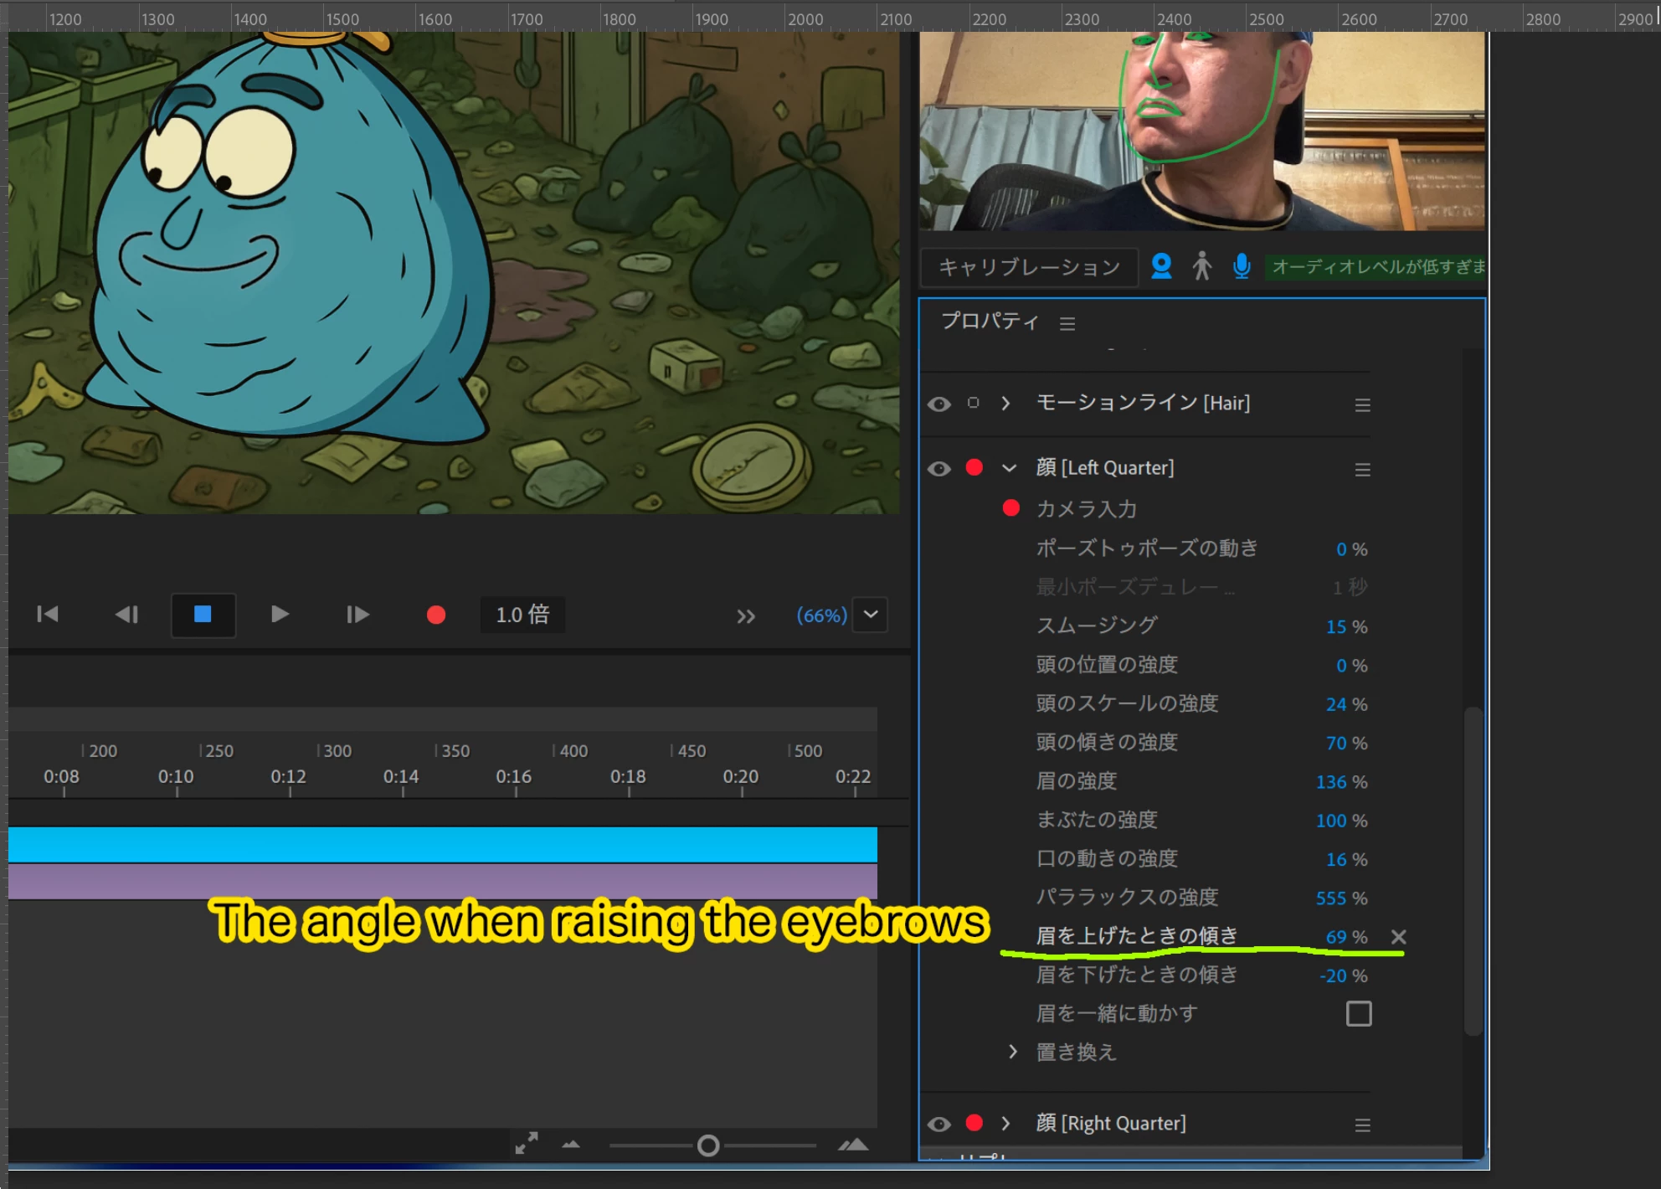Open the 顔 [Right Quarter] options menu
The image size is (1661, 1189).
click(1363, 1125)
